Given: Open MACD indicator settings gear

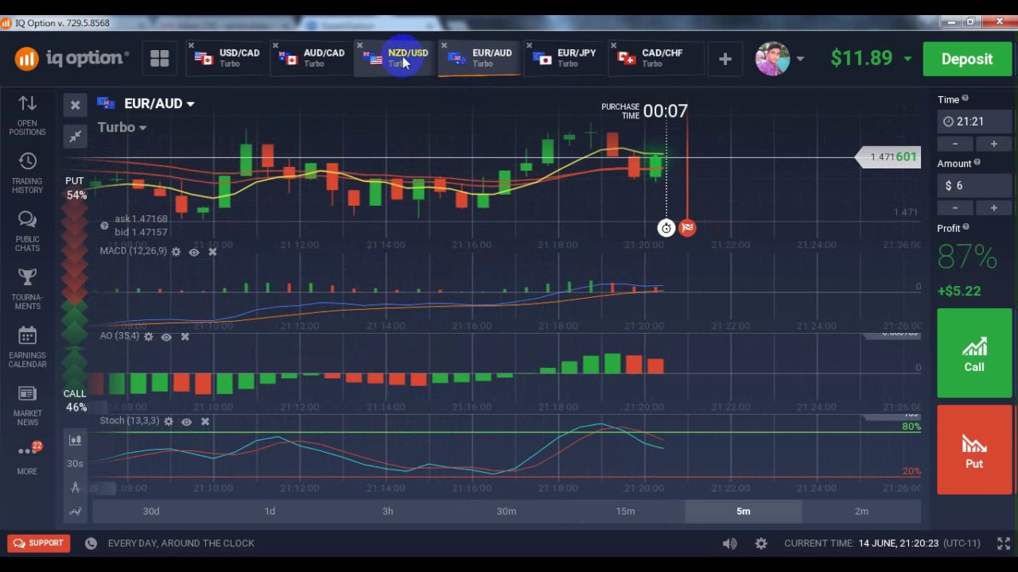Looking at the screenshot, I should [176, 252].
